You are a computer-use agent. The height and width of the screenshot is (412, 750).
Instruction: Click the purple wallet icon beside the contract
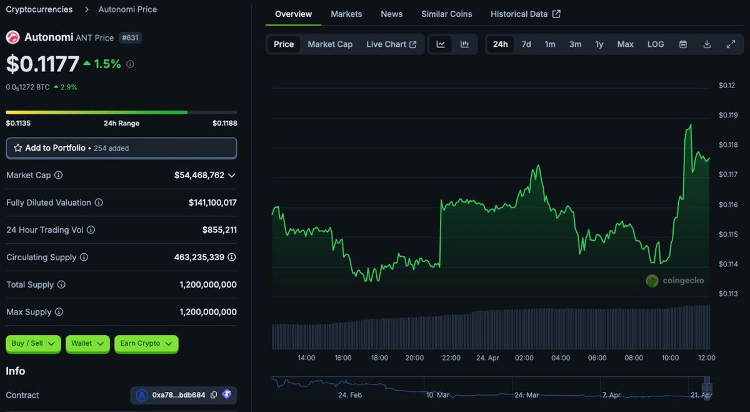coord(227,394)
